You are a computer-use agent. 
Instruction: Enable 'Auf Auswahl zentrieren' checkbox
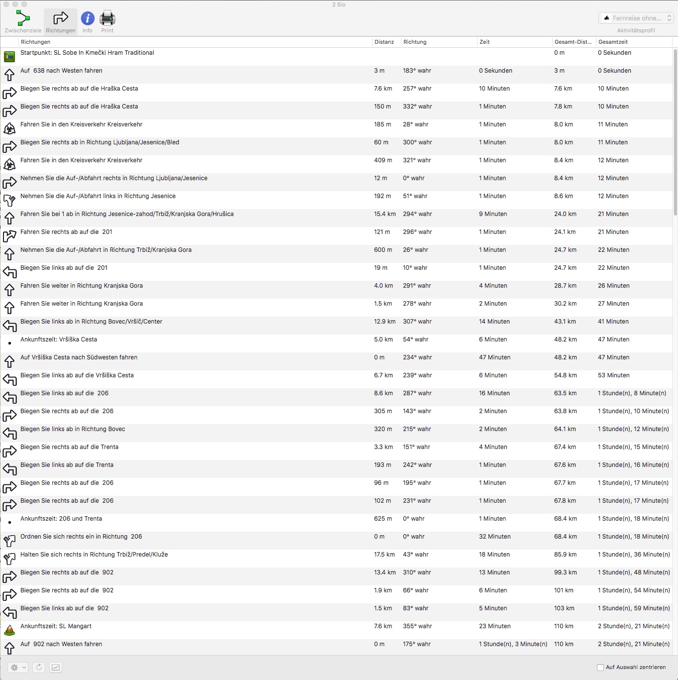click(x=600, y=668)
